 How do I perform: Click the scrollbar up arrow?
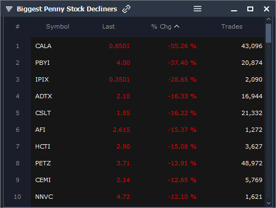point(268,19)
